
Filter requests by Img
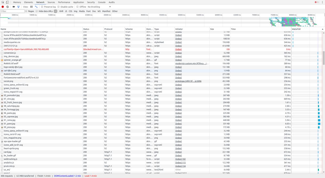(76, 11)
